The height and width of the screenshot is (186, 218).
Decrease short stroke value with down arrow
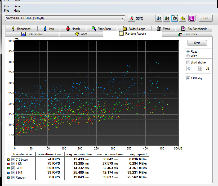click(201, 70)
